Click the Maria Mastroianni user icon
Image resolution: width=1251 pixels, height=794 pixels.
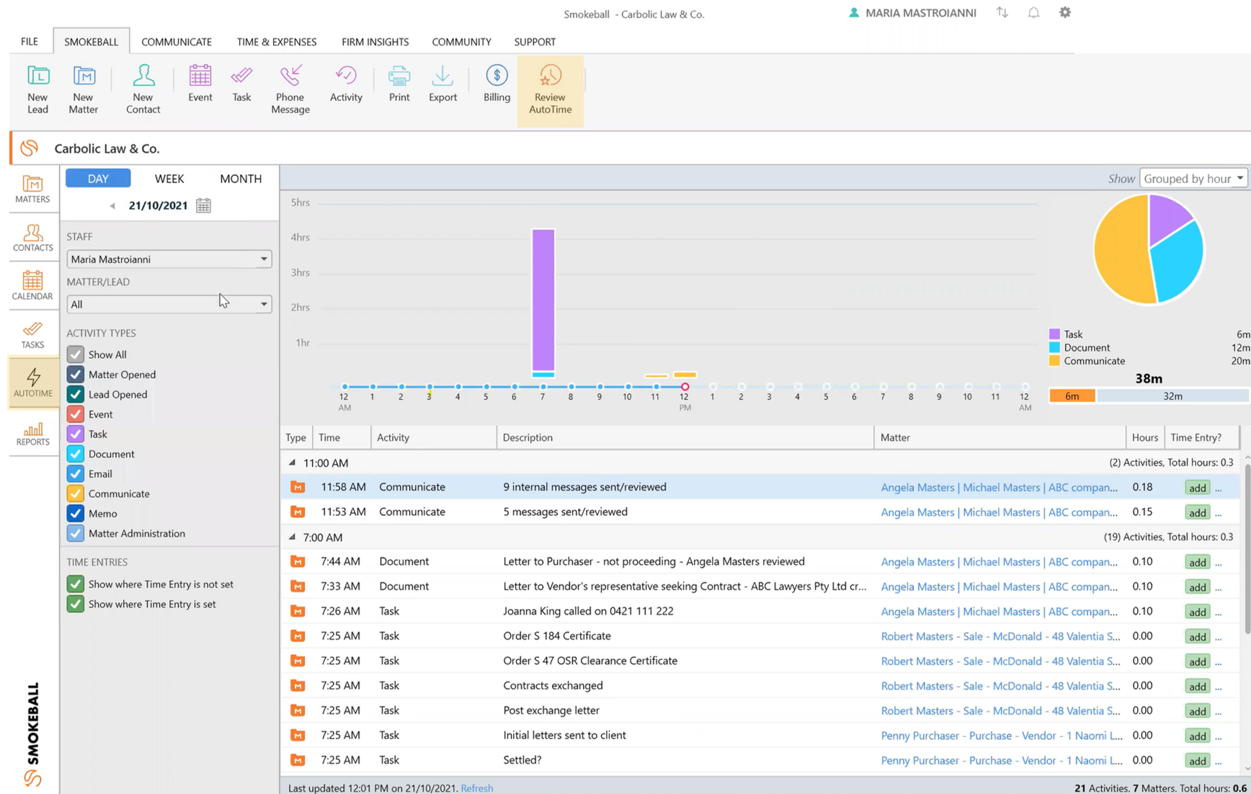(x=854, y=13)
